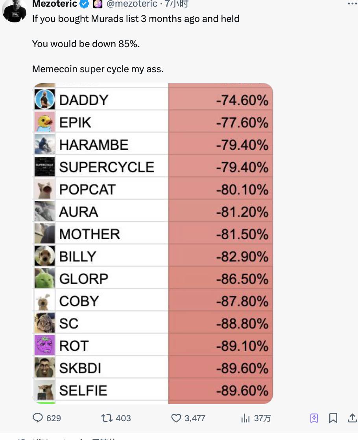Click the share upload icon
Screen dimensions: 358x440
(x=352, y=418)
